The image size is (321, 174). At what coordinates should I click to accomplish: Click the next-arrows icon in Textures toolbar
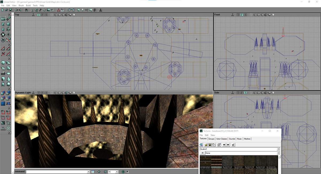click(228, 145)
